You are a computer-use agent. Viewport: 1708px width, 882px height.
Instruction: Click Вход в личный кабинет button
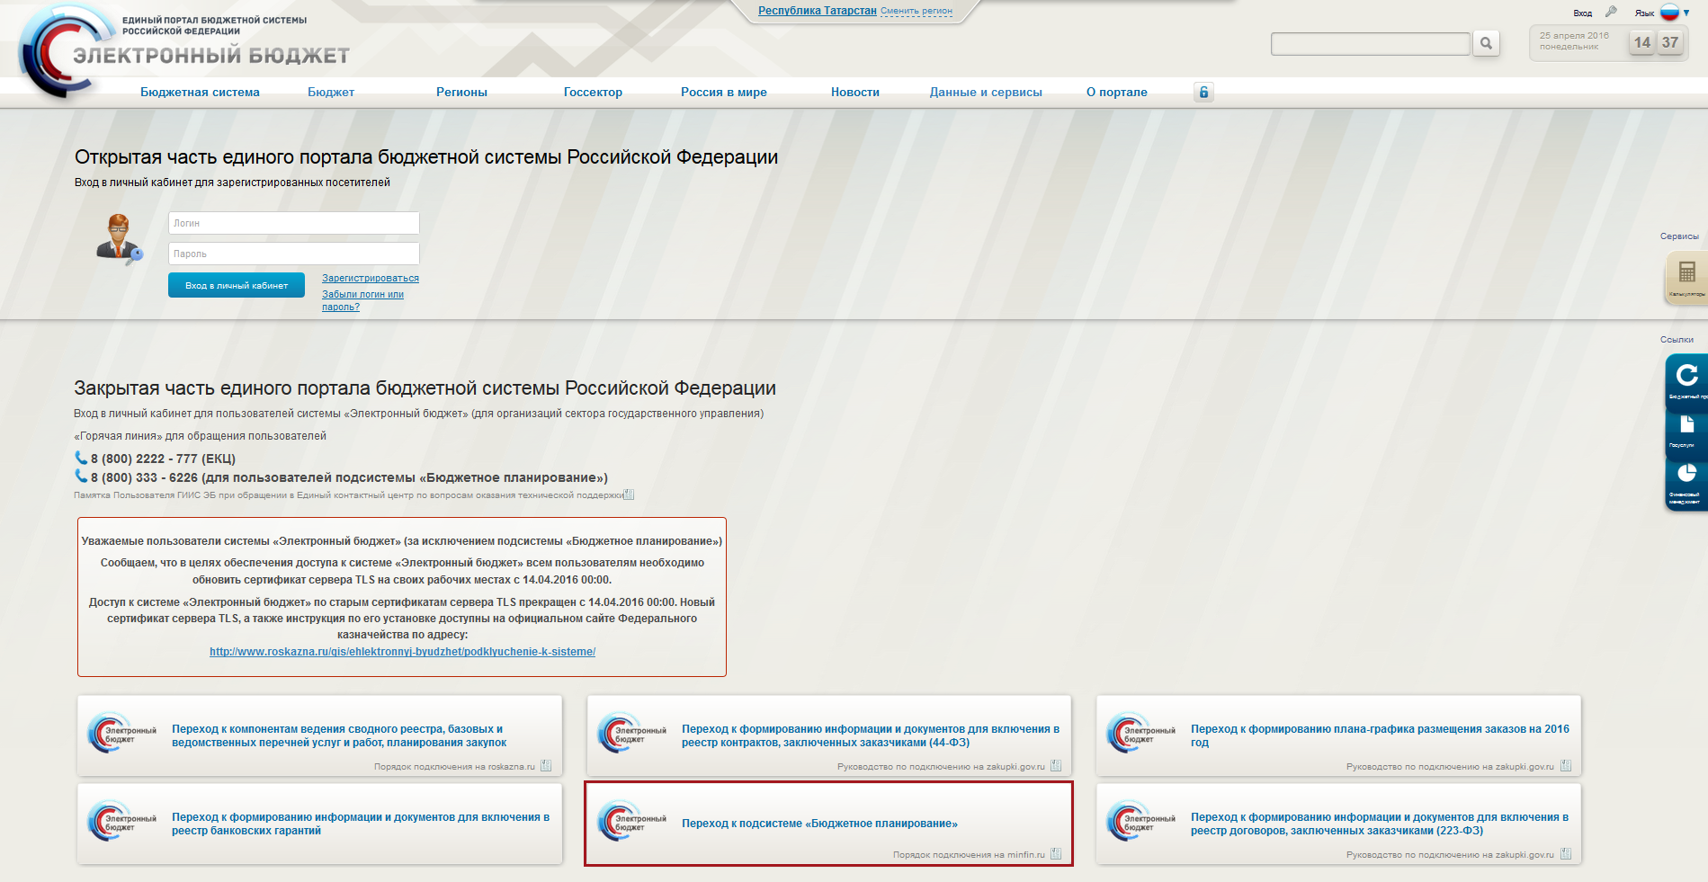click(237, 285)
